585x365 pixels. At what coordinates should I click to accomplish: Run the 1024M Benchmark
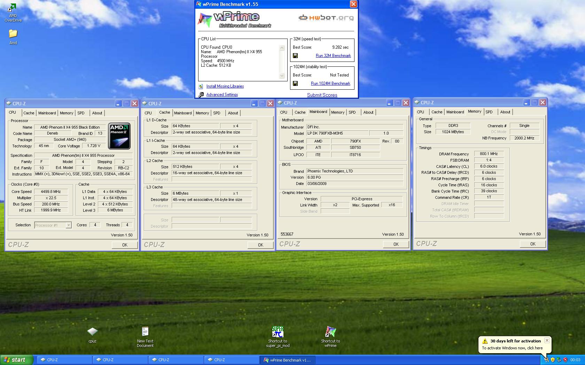pyautogui.click(x=330, y=83)
